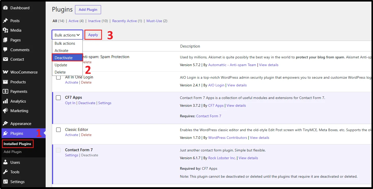
Task: View details for Contact Form 7 version 6.1.7
Action: [248, 158]
